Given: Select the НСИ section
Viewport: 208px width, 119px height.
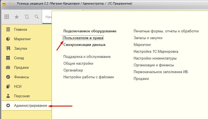Looking at the screenshot, I should point(27,86).
